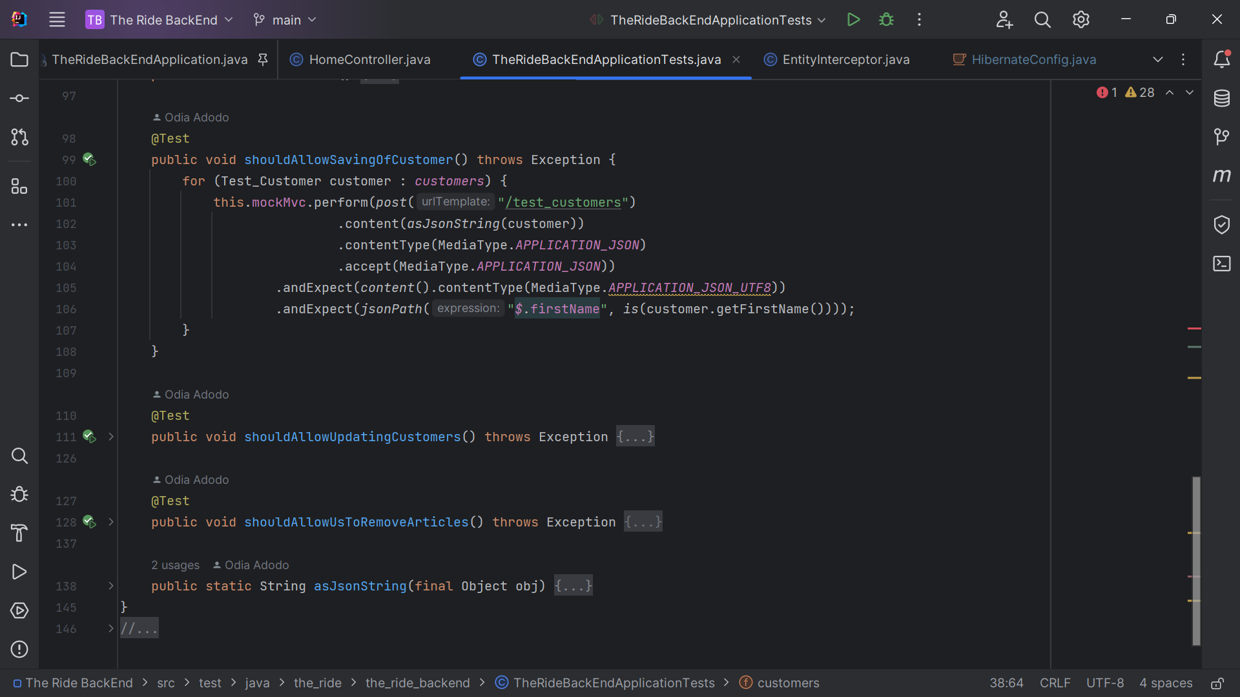Image resolution: width=1240 pixels, height=697 pixels.
Task: Expand {...} placeholder of shouldAllowUpdatingCustomers
Action: coord(635,437)
